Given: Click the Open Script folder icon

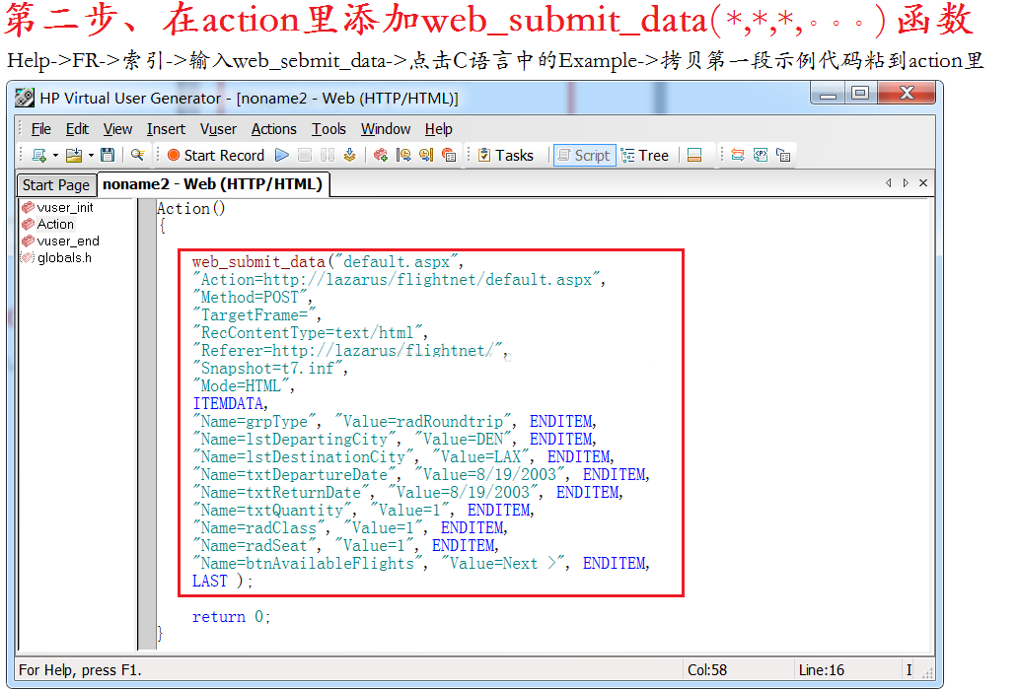Looking at the screenshot, I should tap(74, 155).
